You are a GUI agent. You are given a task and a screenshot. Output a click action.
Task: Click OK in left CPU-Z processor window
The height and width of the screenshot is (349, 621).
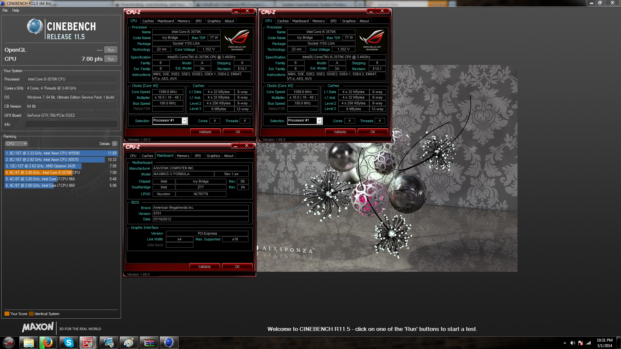point(238,132)
